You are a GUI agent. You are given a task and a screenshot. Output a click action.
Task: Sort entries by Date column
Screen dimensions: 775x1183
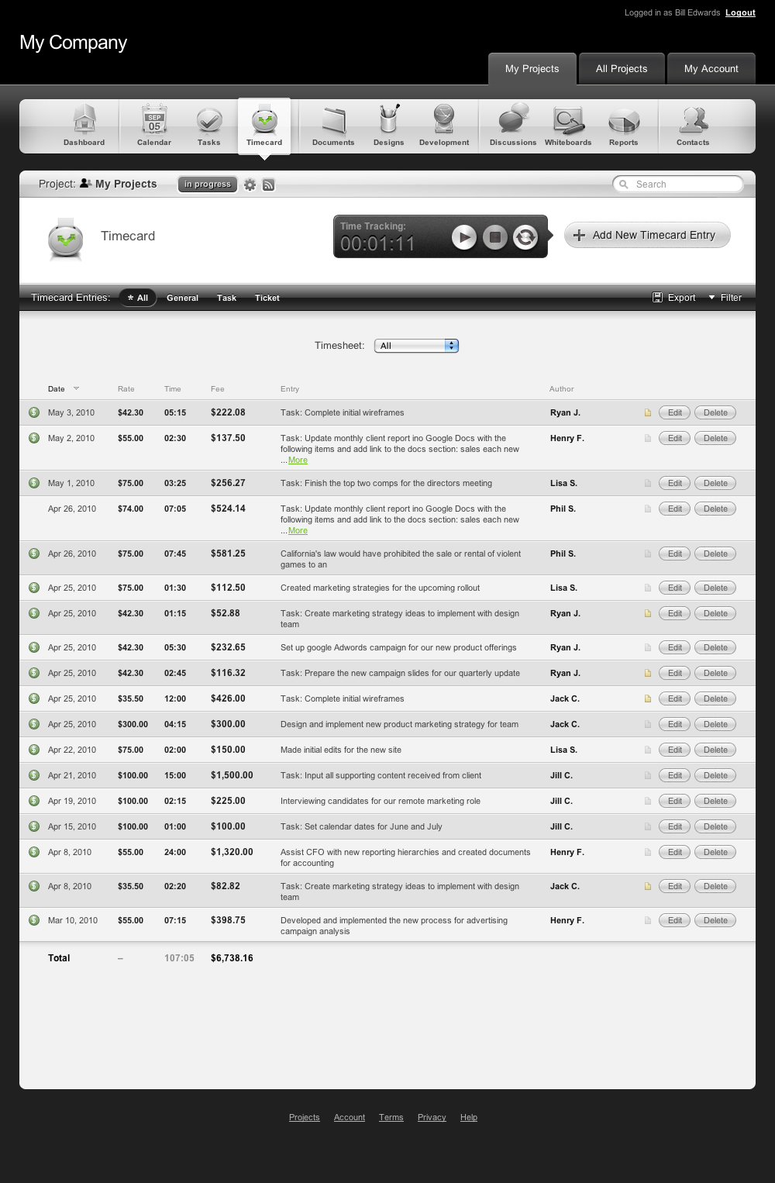pos(63,389)
